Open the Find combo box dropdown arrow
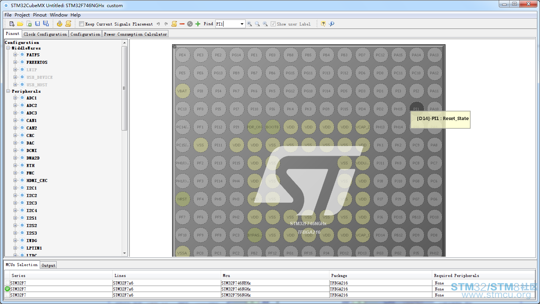540x304 pixels. 242,24
